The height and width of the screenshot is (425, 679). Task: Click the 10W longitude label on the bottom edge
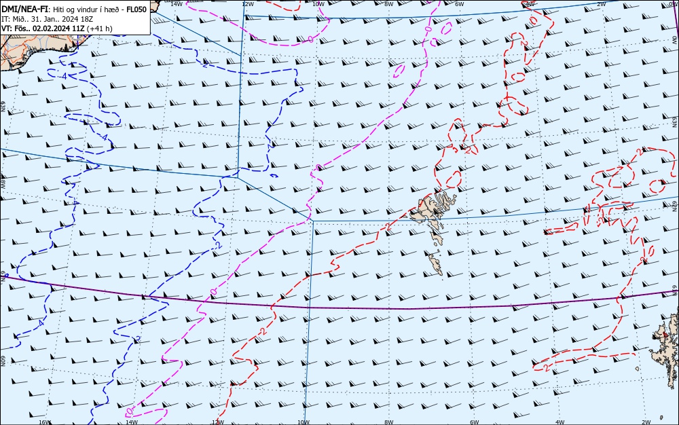coord(304,422)
